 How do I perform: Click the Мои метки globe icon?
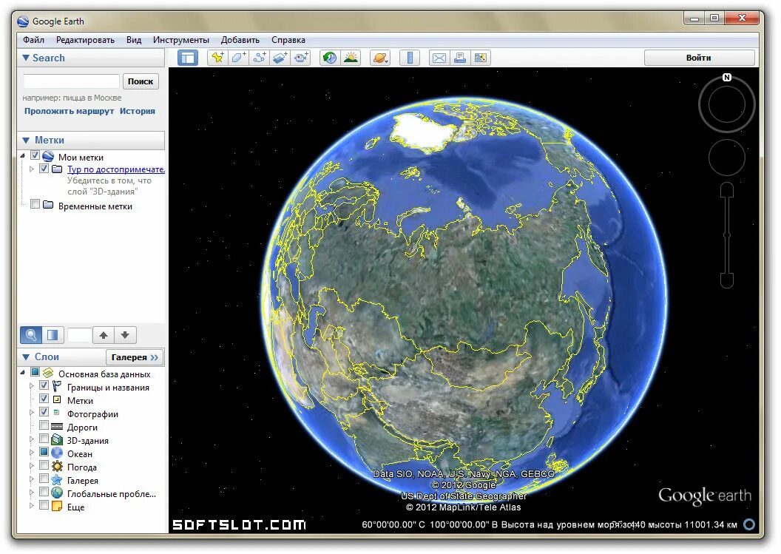48,156
